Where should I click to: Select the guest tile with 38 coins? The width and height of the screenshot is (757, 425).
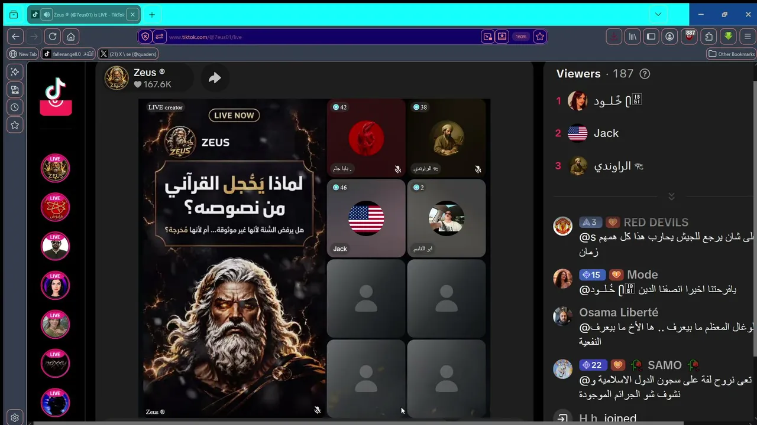[x=447, y=138]
